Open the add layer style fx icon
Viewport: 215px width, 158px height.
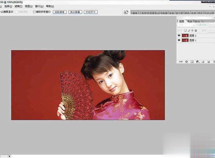pyautogui.click(x=187, y=62)
